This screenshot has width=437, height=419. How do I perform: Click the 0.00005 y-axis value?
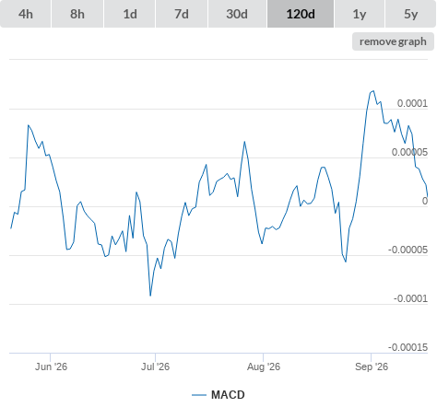pyautogui.click(x=409, y=152)
